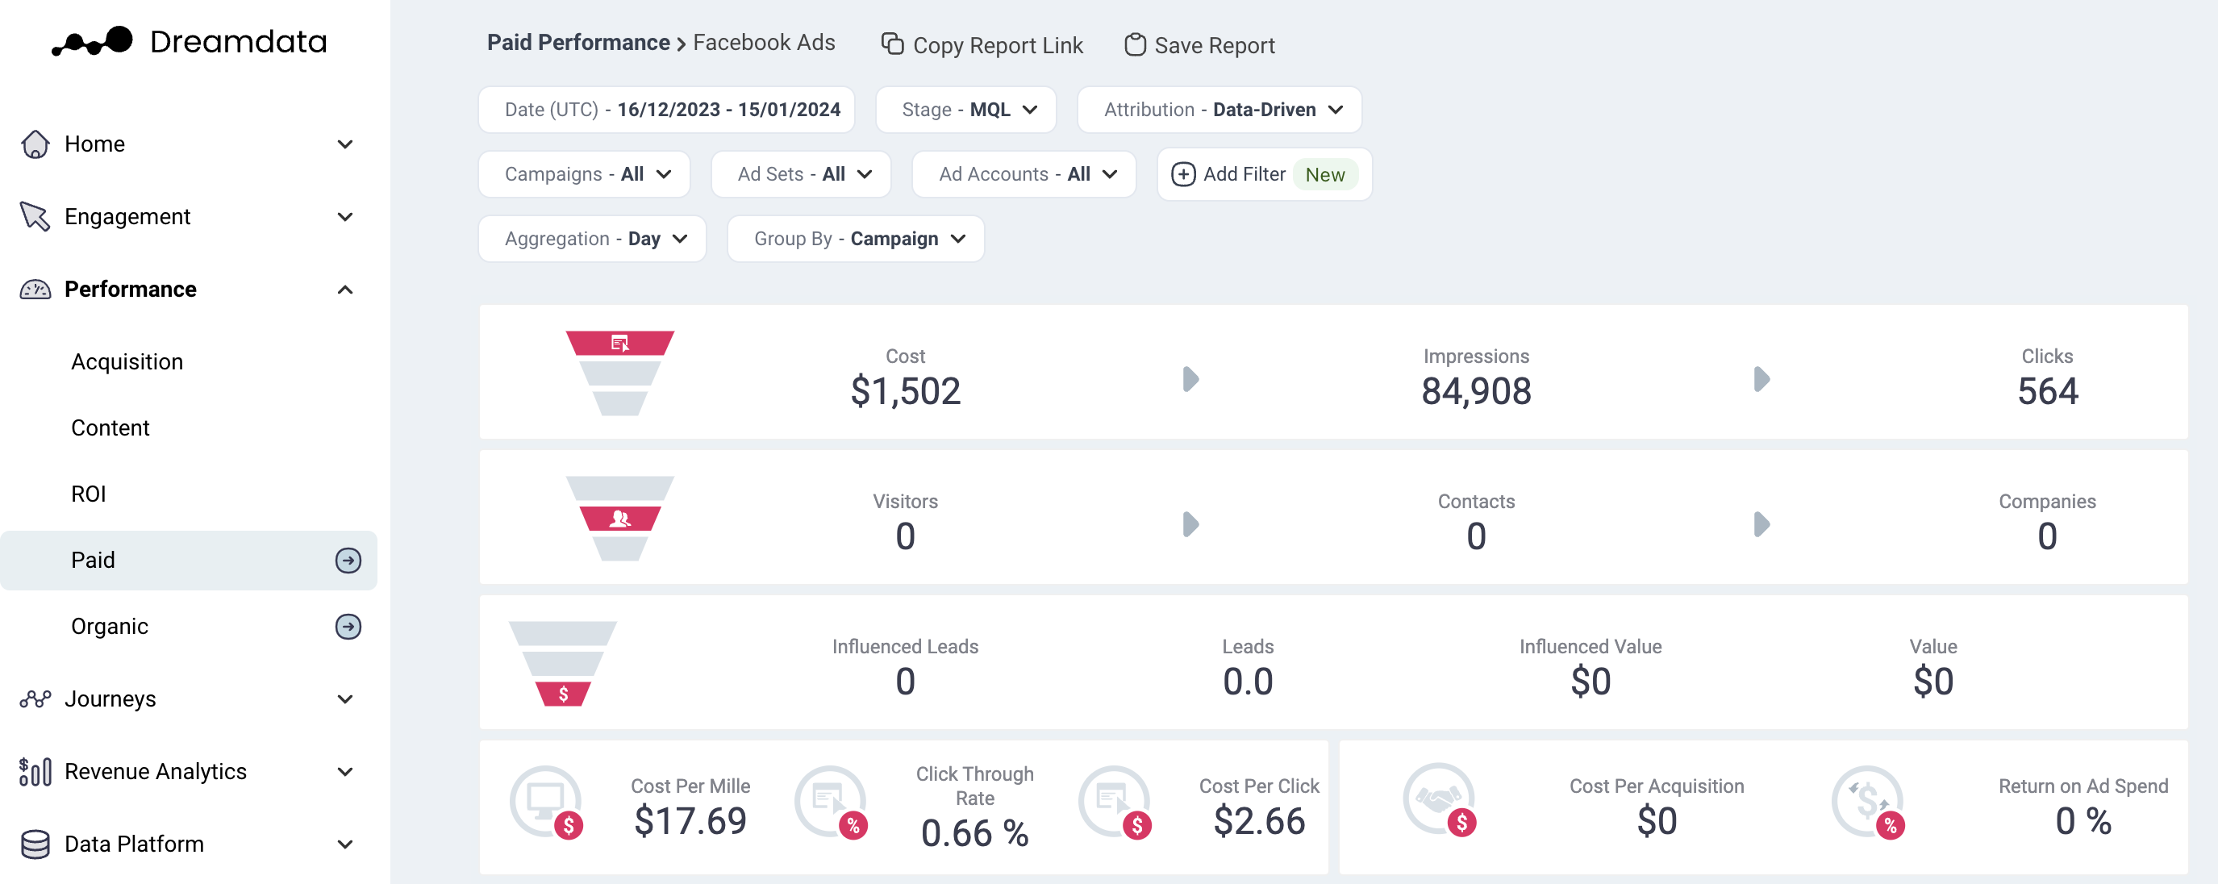Viewport: 2218px width, 884px height.
Task: Click the Return on Ad Spend label
Action: point(2083,786)
